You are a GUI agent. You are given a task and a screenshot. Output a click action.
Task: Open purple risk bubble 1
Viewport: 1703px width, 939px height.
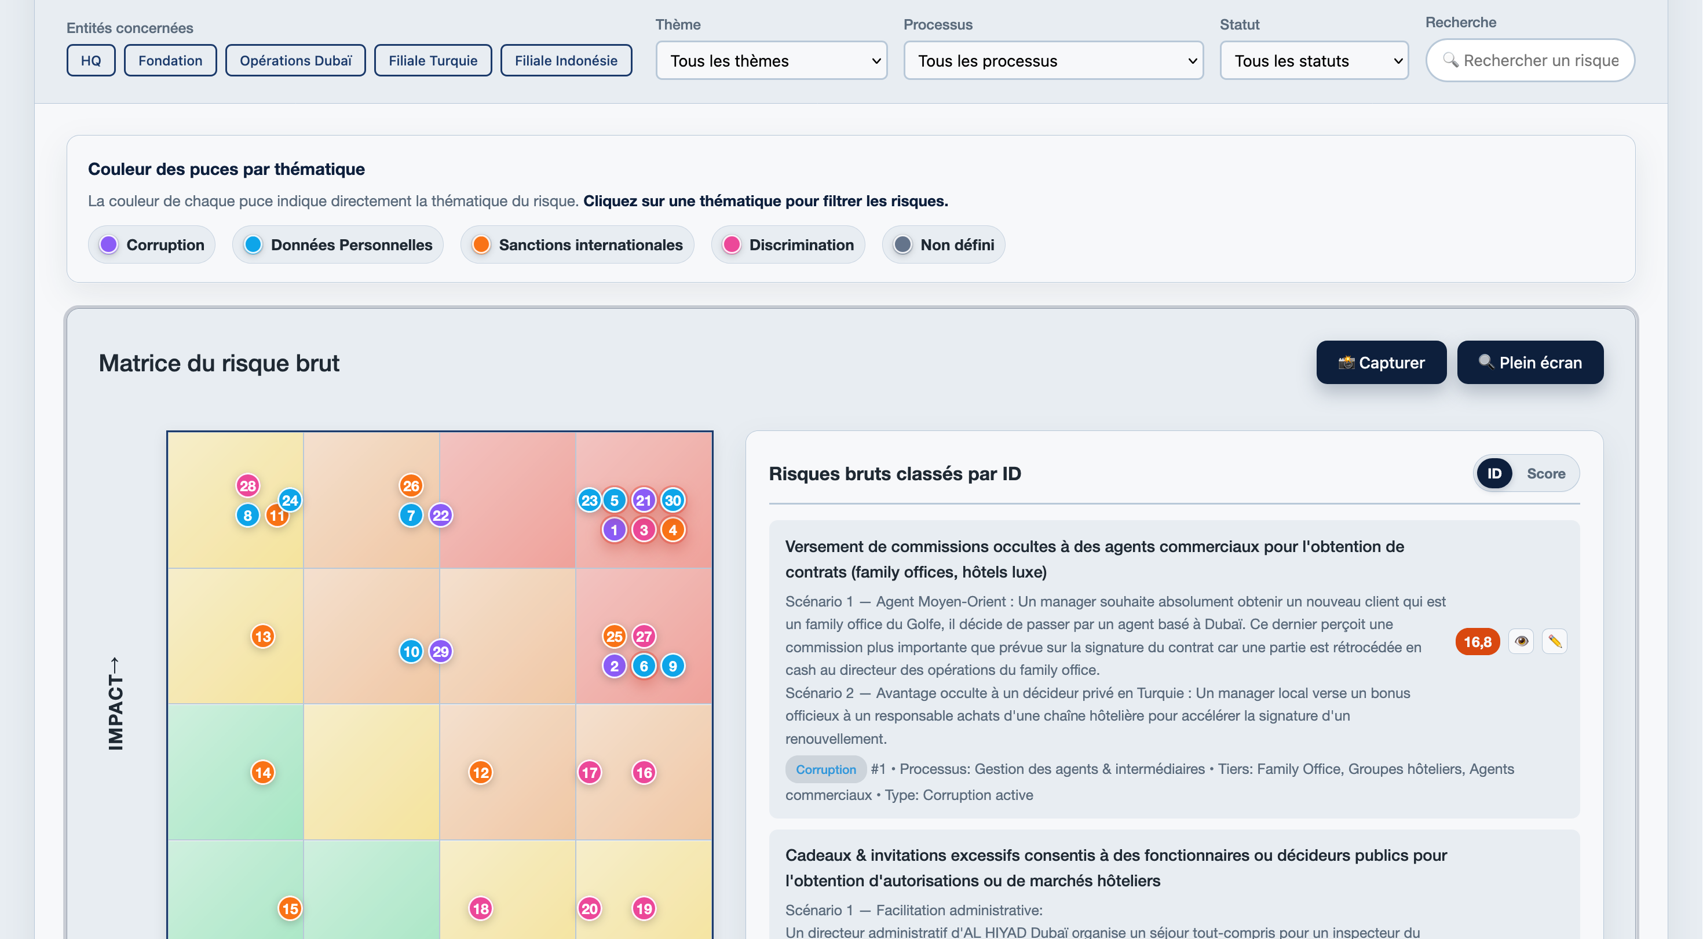614,529
